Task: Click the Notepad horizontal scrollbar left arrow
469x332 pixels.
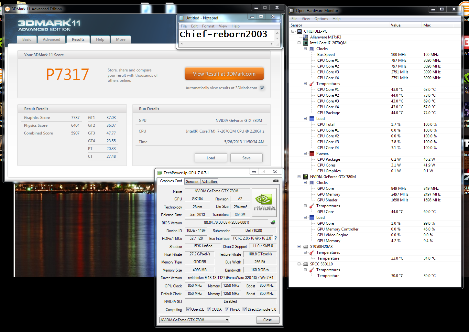Action: (x=181, y=44)
